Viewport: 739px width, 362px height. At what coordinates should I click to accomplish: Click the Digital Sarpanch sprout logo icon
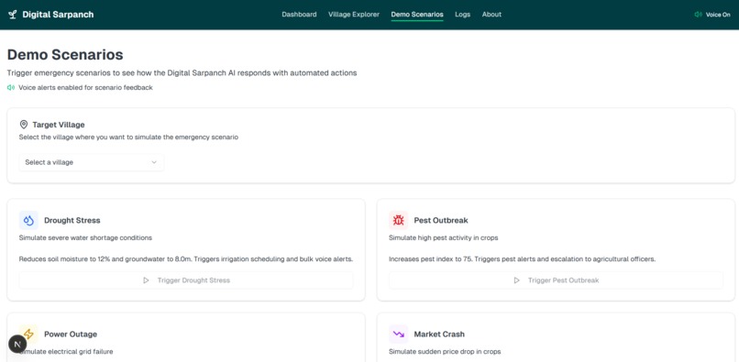[x=12, y=15]
